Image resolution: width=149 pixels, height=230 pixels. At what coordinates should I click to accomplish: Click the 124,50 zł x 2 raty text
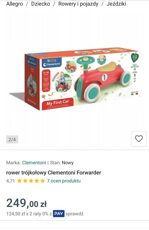pos(23,214)
